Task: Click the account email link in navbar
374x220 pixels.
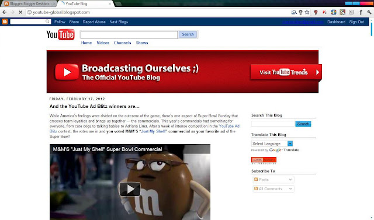Action: 303,22
